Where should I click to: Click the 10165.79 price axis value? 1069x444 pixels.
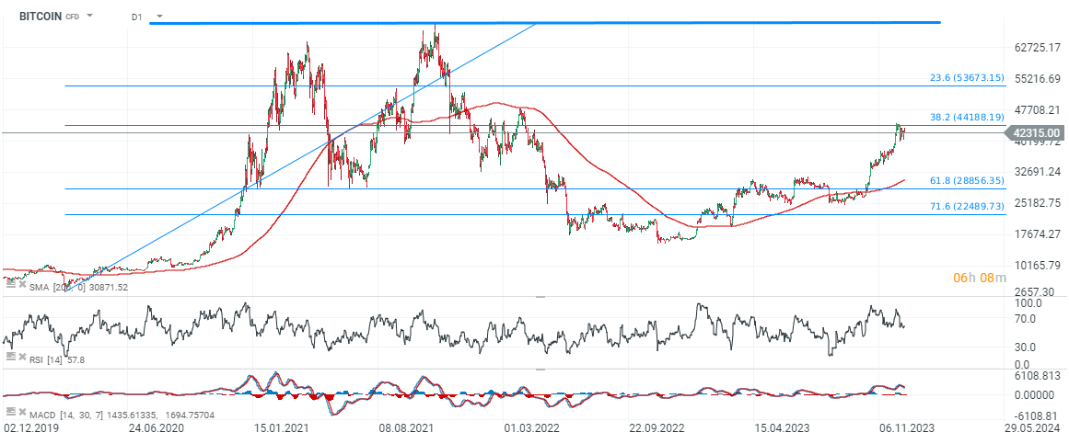(1036, 264)
